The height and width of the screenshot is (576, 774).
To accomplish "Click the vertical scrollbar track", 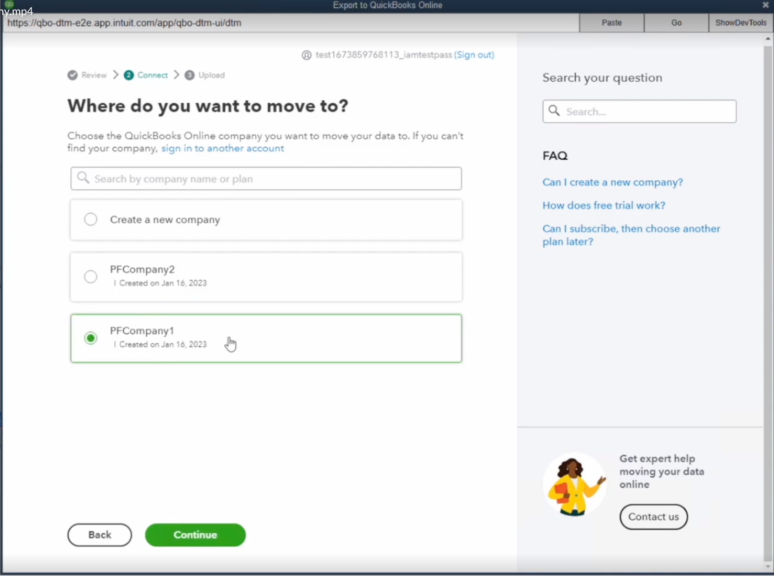I will pos(768,304).
